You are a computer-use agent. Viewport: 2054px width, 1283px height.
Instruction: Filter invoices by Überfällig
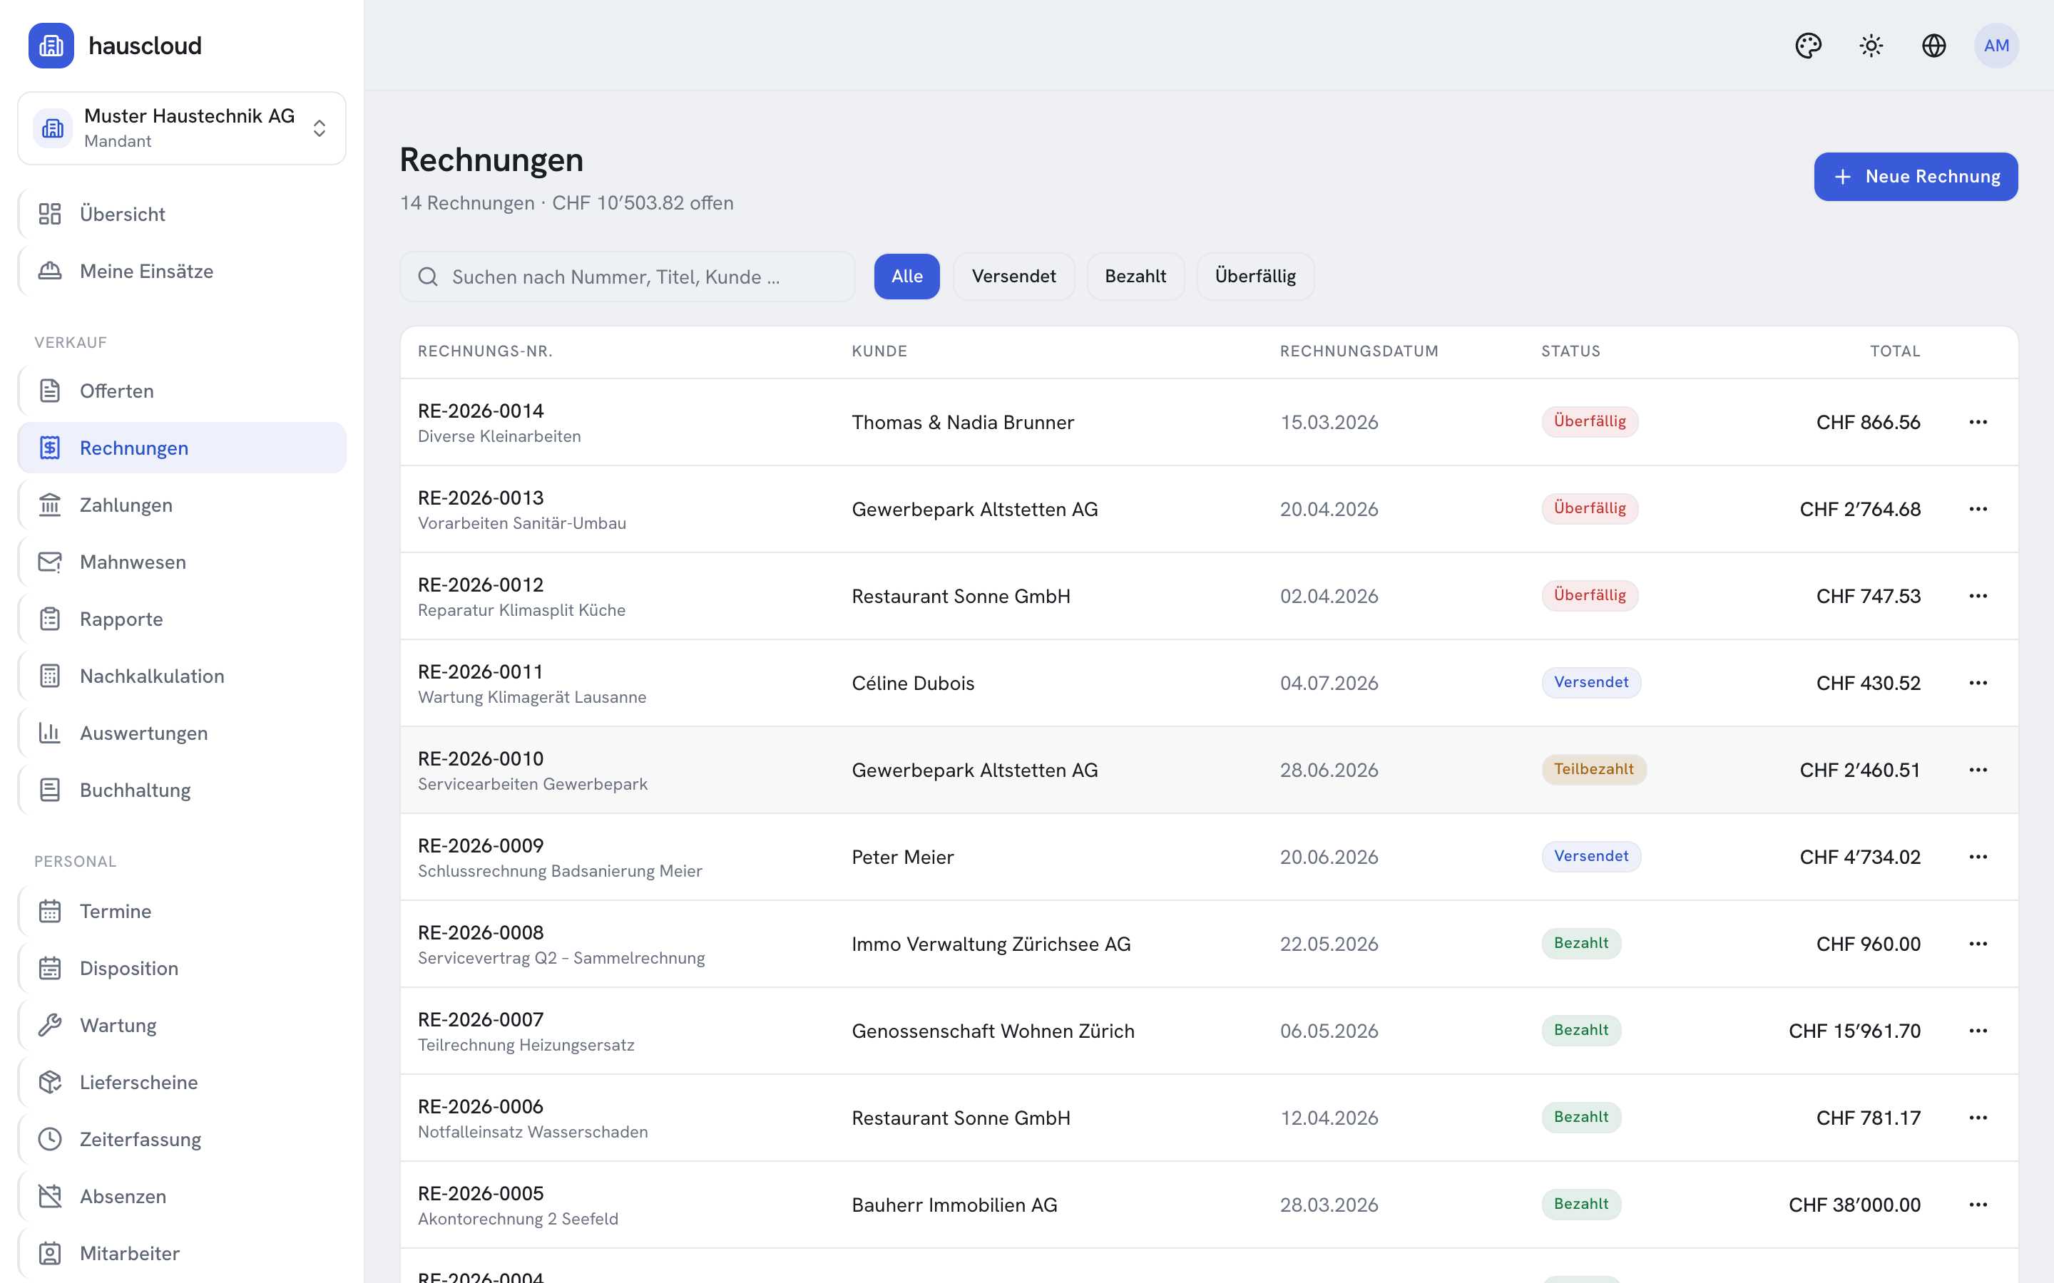(x=1255, y=277)
